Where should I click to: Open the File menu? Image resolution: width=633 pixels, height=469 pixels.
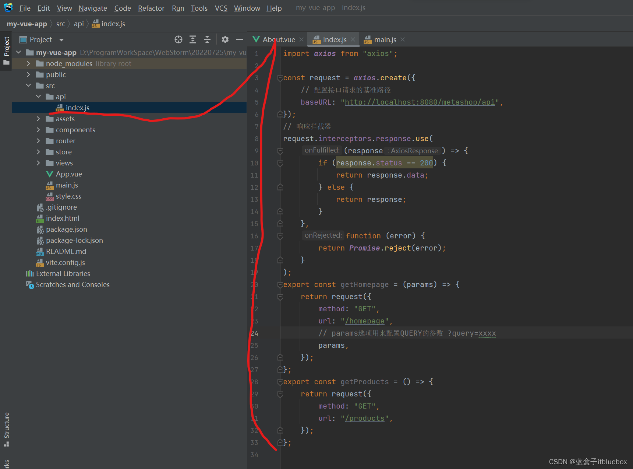pyautogui.click(x=25, y=8)
